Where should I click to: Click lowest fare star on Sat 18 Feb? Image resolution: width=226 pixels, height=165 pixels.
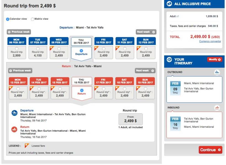point(117,88)
